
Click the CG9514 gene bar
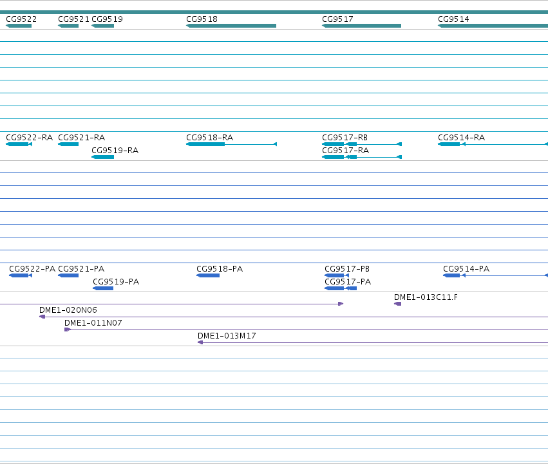(493, 26)
